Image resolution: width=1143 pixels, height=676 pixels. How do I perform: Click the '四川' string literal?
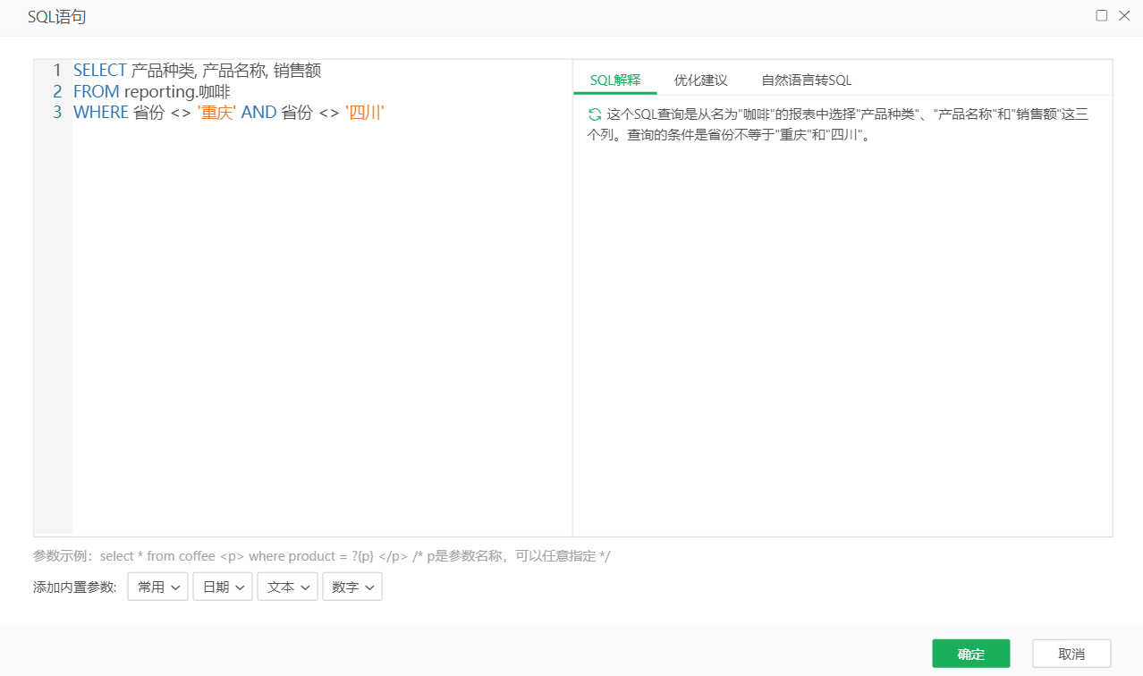click(365, 113)
